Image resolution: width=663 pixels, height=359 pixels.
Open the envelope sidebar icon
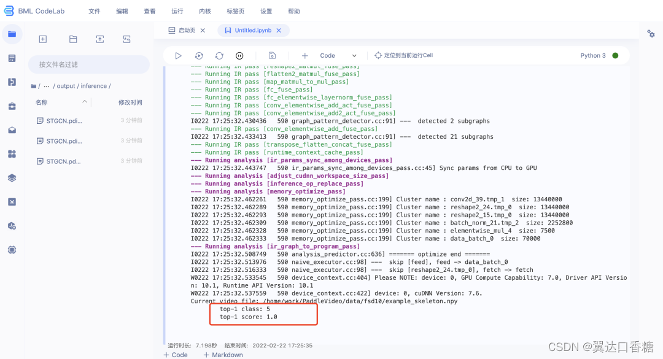click(x=12, y=130)
